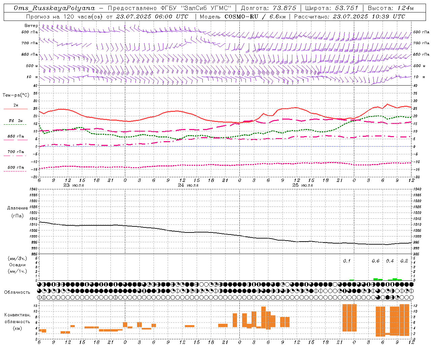Click the Рассчитано: 23.07.2025 10:39 UTC timestamp
This screenshot has height=345, width=431.
[x=350, y=17]
